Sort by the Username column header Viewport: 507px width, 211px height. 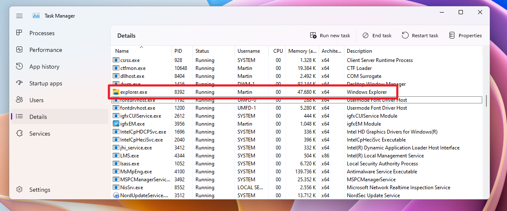(251, 51)
